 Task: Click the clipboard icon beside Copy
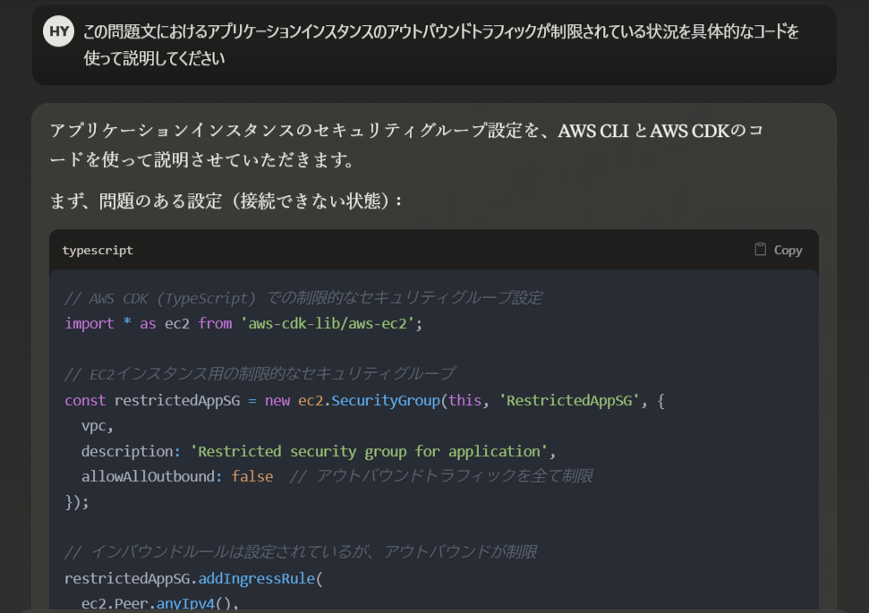coord(761,250)
